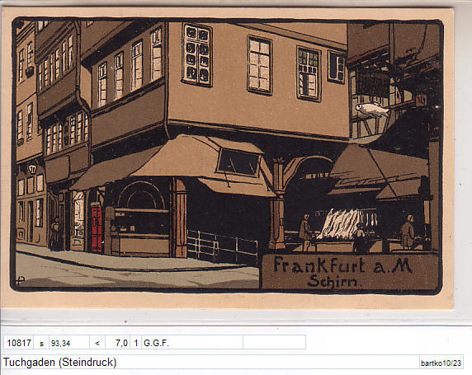Select the 'Frankfurt a.M Schirn' caption plaque

coord(350,271)
